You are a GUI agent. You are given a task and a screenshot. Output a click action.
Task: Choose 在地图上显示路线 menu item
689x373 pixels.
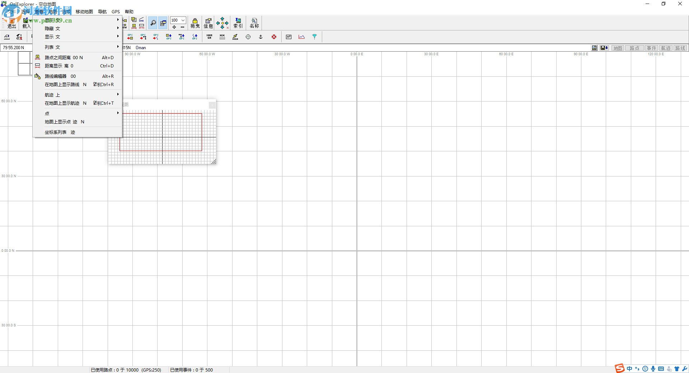tap(78, 84)
